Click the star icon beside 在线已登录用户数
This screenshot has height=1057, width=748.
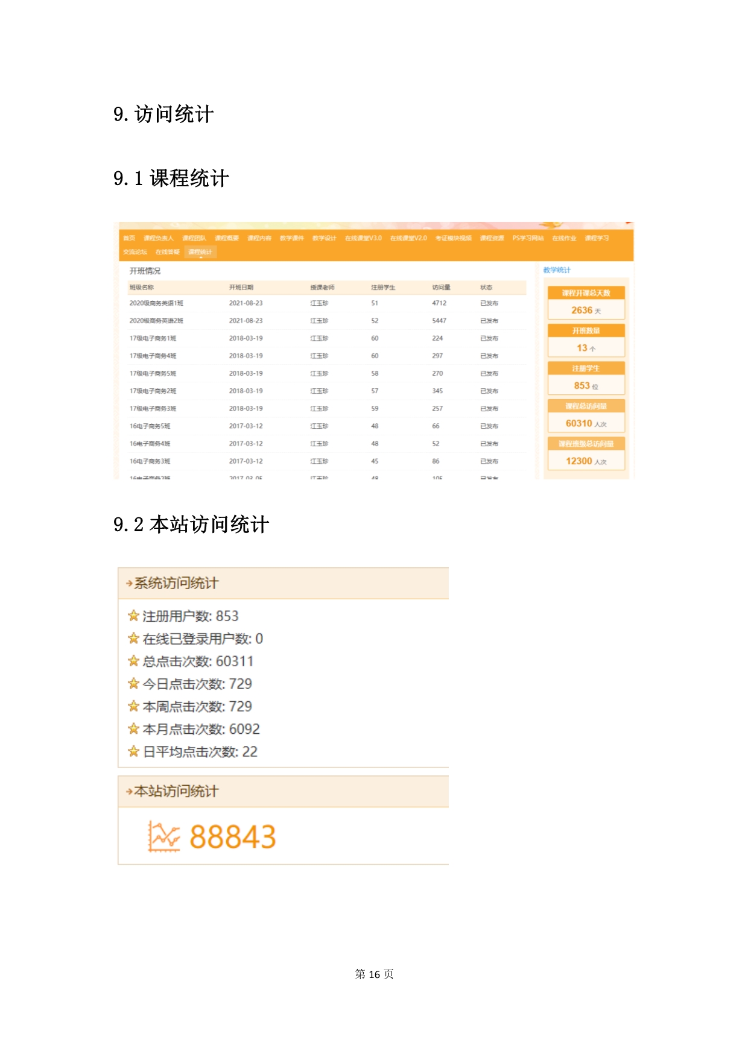(x=134, y=638)
